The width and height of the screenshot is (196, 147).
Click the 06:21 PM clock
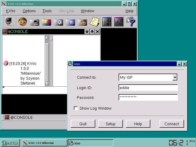pos(182,143)
